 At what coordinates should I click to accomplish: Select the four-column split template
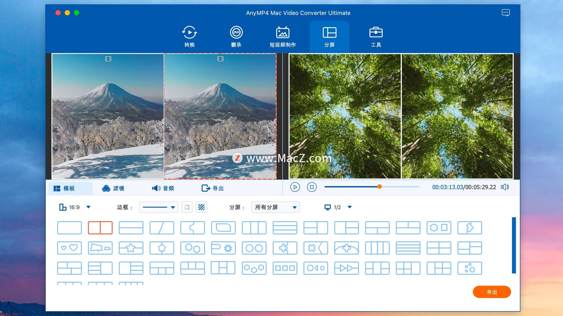point(377,248)
